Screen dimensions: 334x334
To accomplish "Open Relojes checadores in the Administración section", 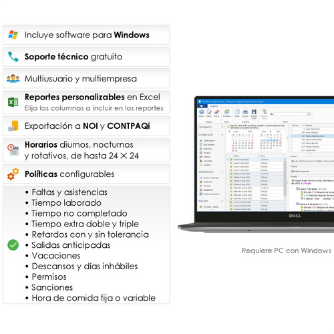I will (210, 194).
